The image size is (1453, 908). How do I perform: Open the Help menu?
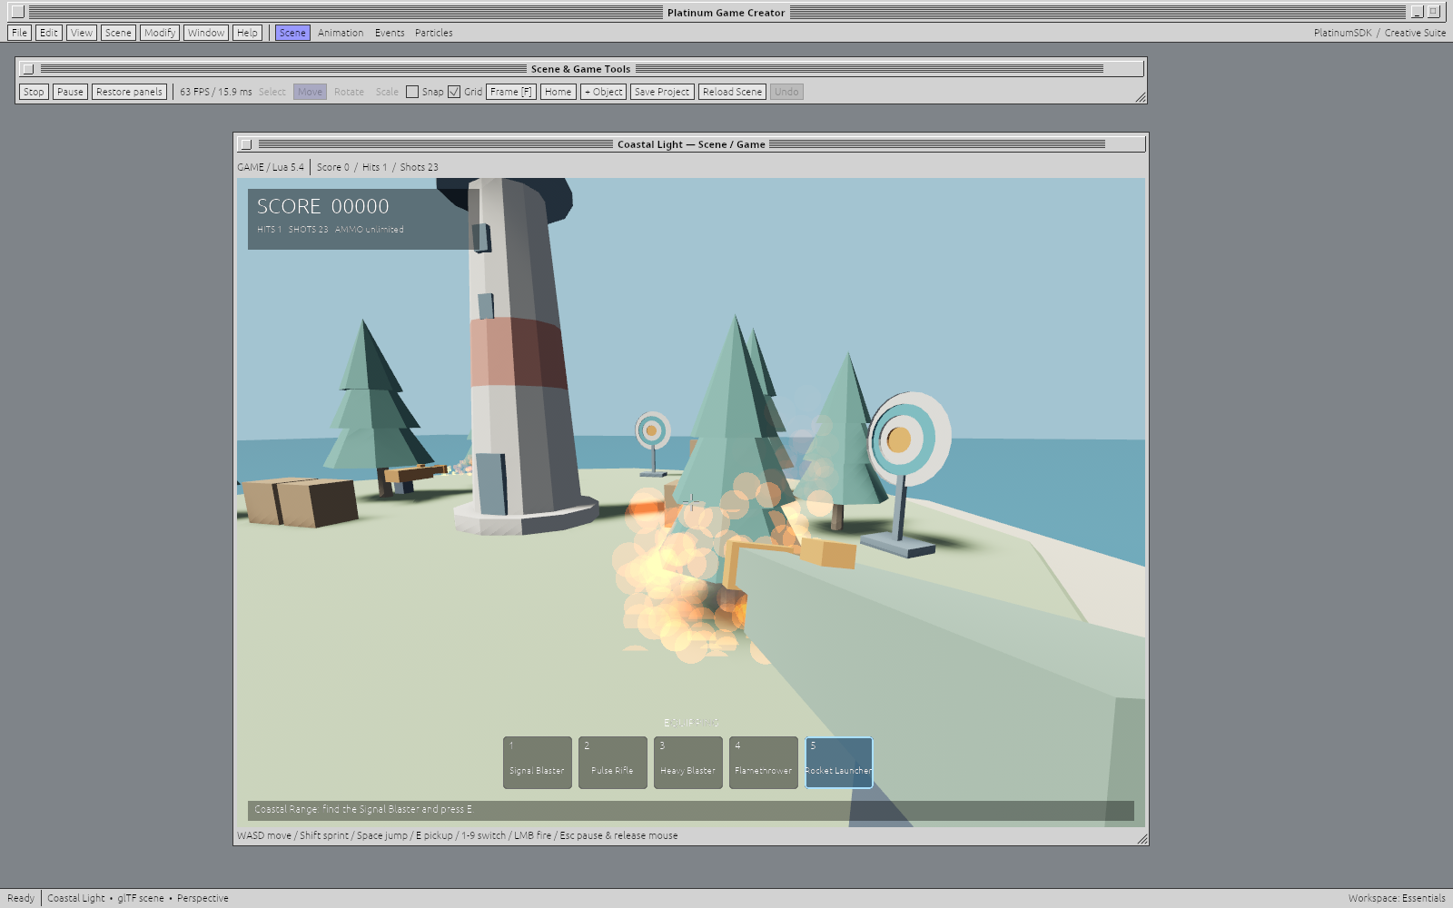pos(247,33)
